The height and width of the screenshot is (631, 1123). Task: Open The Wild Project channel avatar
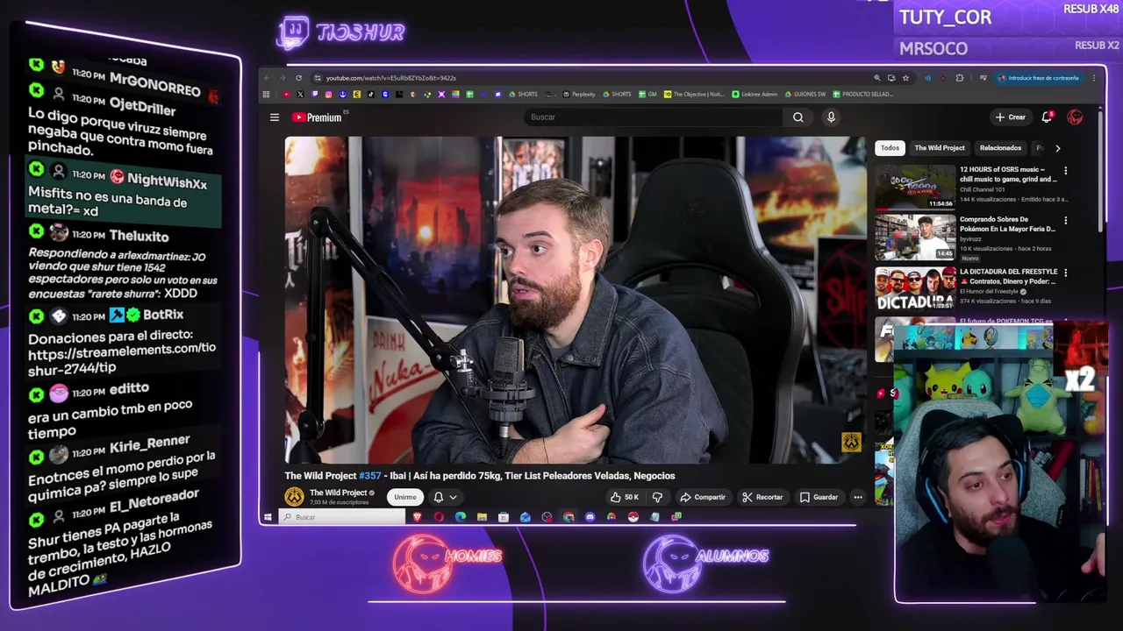[x=294, y=497]
